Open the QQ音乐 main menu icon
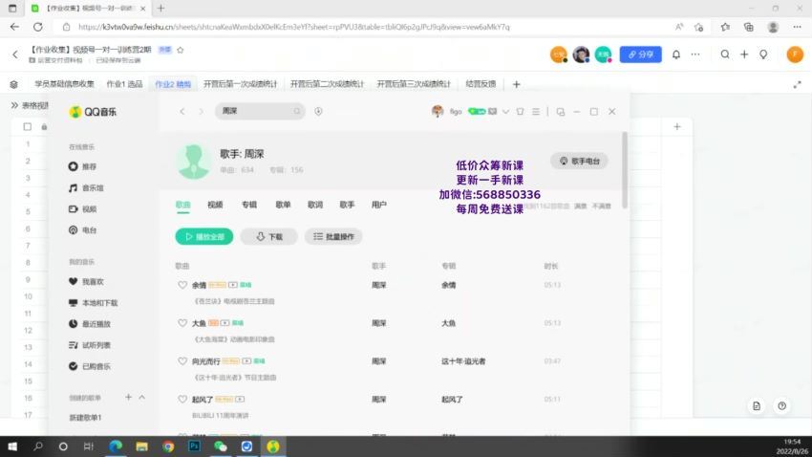The width and height of the screenshot is (812, 457). point(536,112)
